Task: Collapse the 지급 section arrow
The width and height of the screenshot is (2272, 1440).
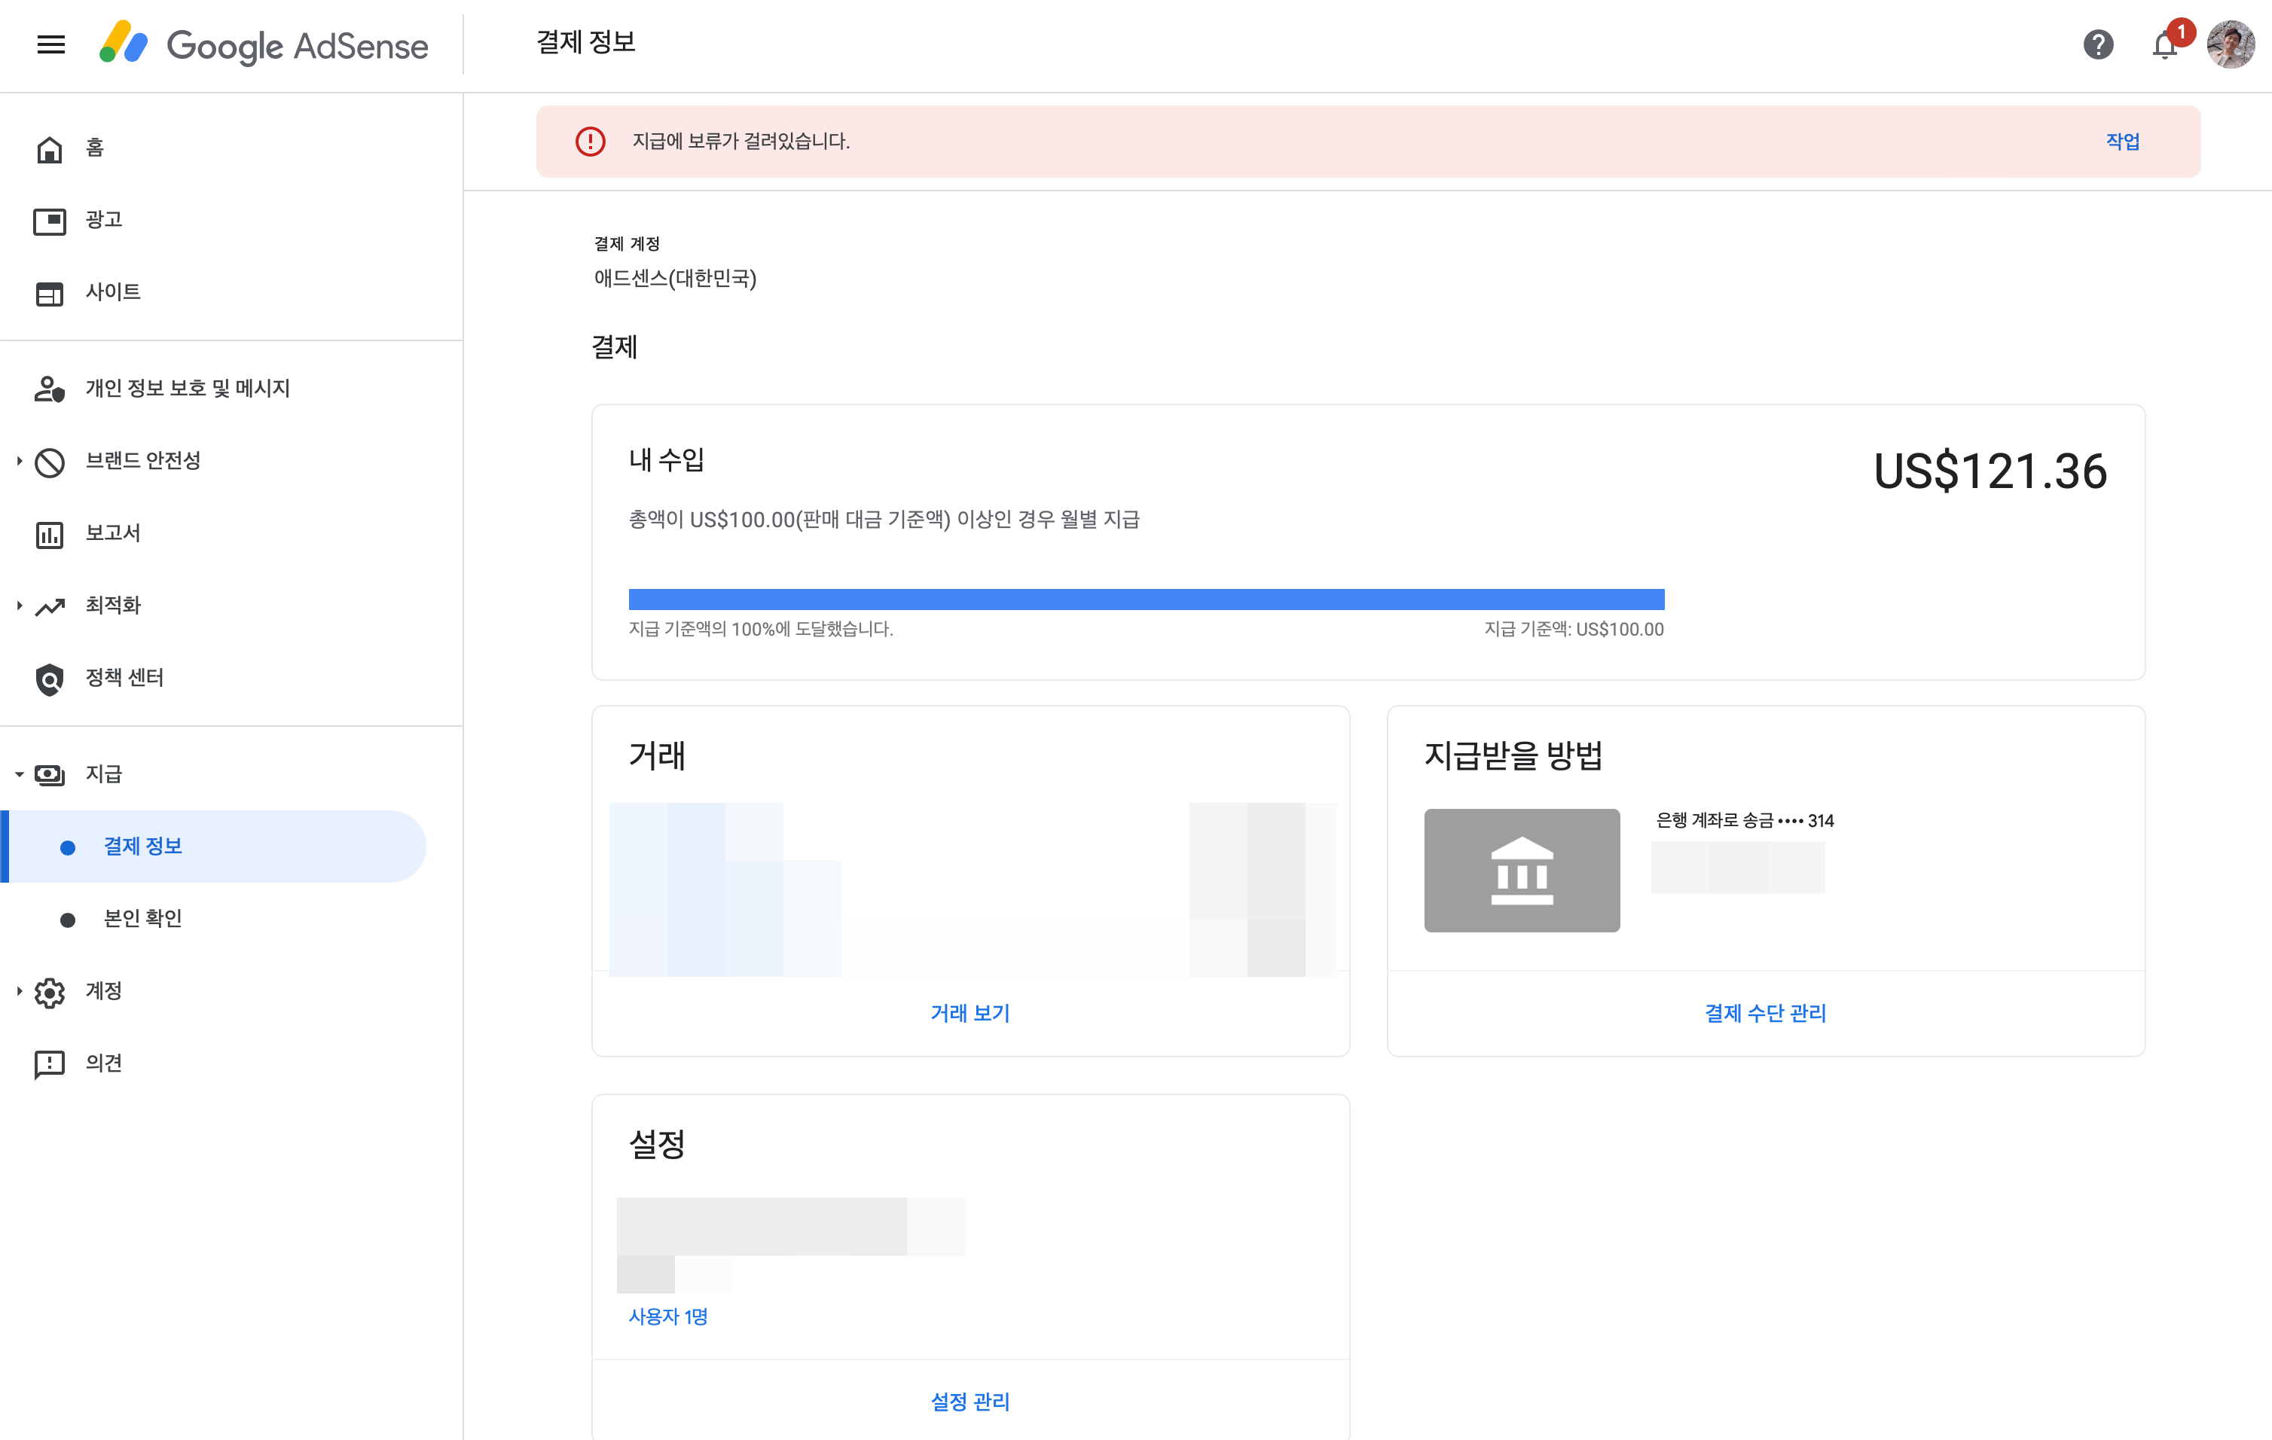Action: [x=19, y=774]
